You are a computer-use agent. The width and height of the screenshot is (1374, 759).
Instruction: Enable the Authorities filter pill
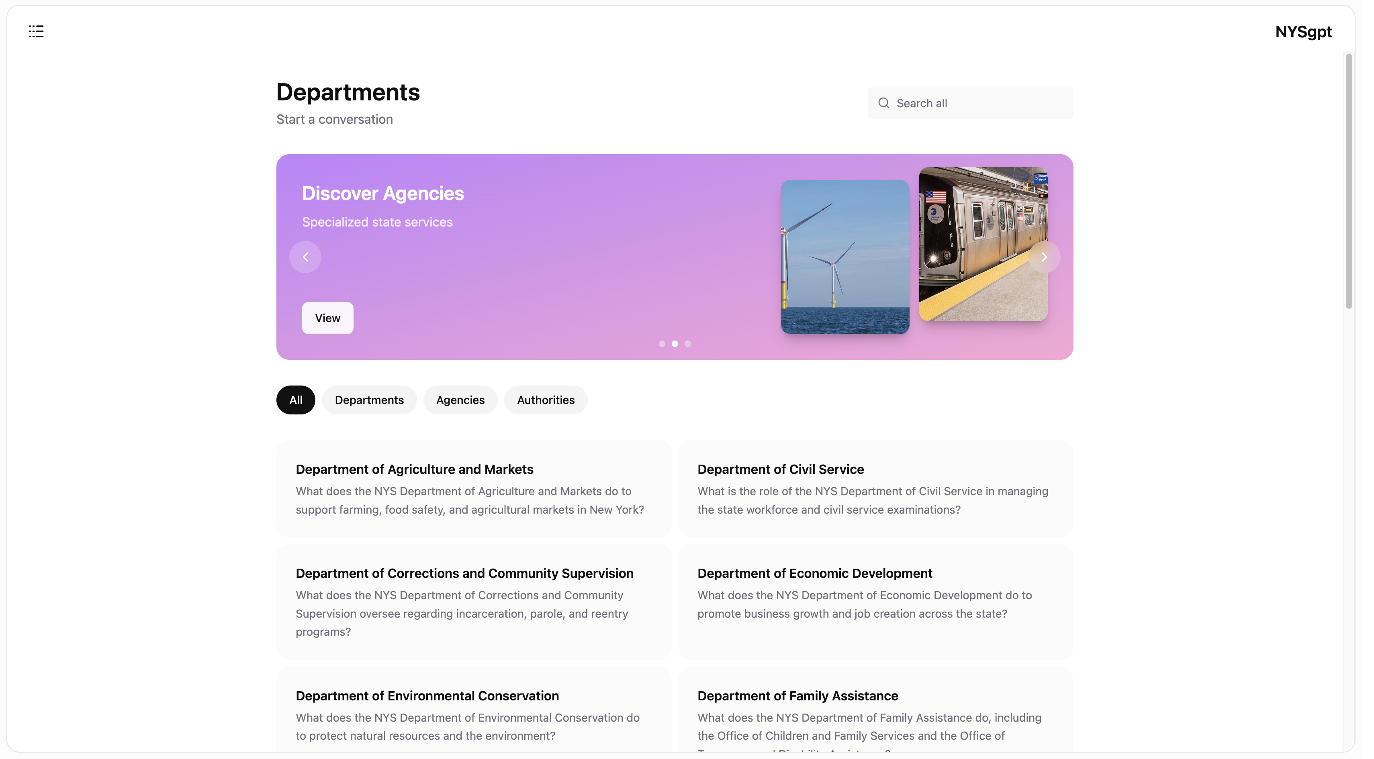(x=546, y=400)
